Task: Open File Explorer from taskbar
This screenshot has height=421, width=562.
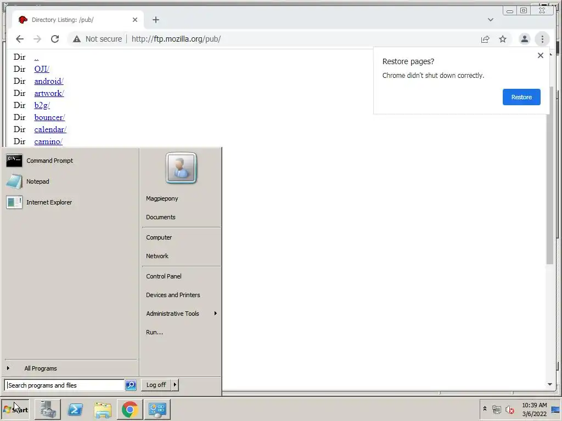Action: click(103, 409)
